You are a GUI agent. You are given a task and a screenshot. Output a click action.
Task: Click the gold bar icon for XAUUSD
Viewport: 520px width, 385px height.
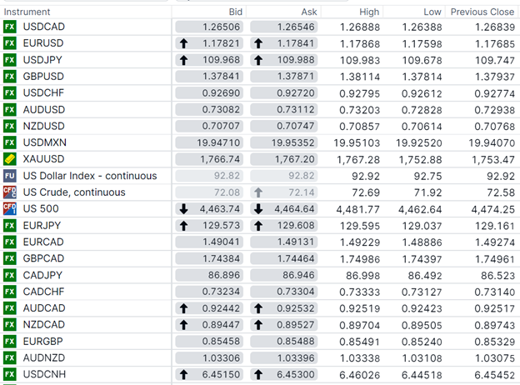coord(10,159)
